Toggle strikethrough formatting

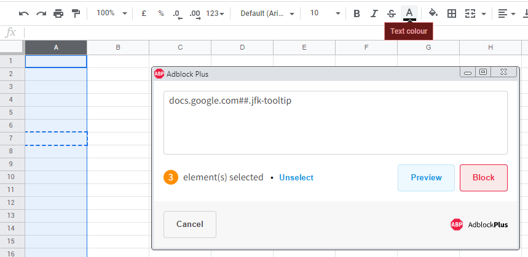click(x=392, y=13)
